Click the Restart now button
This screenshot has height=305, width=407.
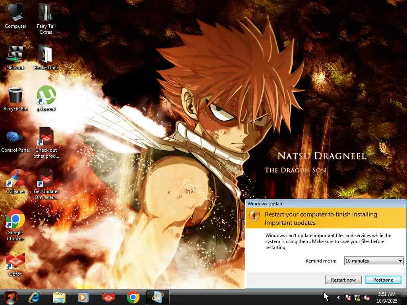343,280
